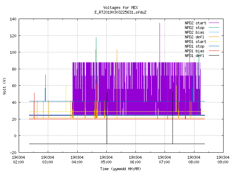This screenshot has width=230, height=172.
Task: Click the NPD1 stop legend label
Action: pyautogui.click(x=194, y=46)
